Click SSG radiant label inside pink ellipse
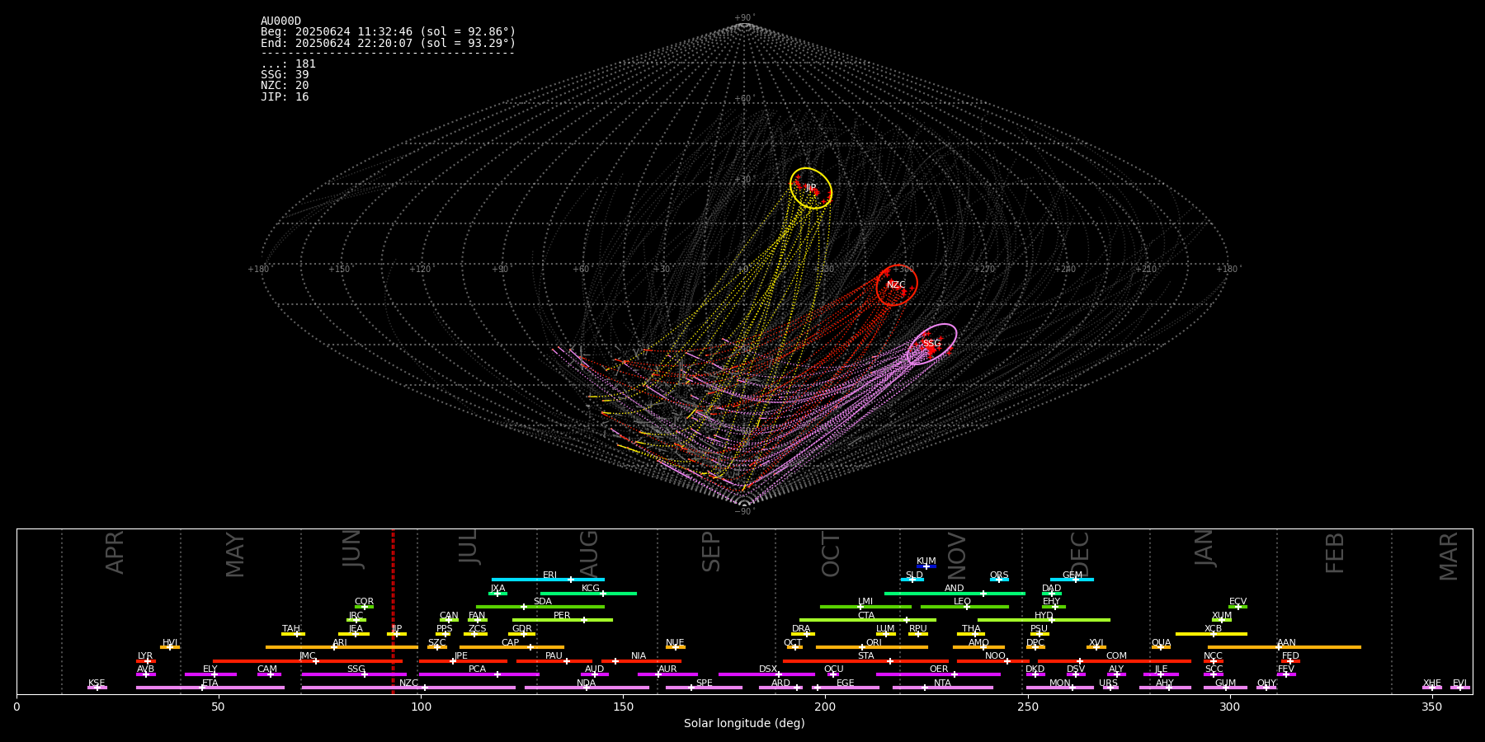 931,344
